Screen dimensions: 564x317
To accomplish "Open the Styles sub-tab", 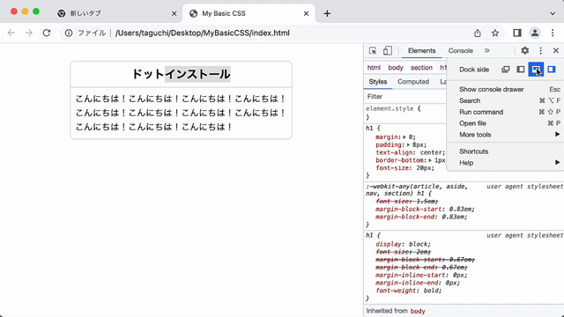I will [378, 82].
